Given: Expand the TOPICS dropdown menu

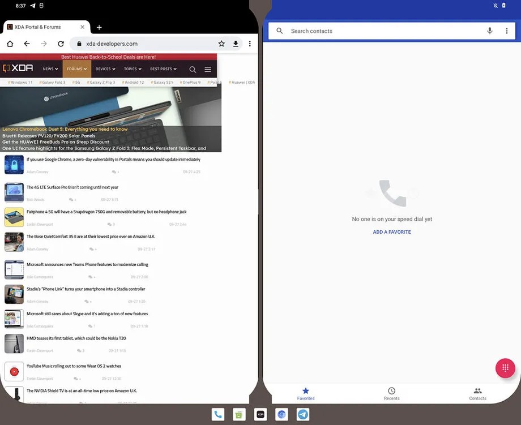Looking at the screenshot, I should click(133, 68).
